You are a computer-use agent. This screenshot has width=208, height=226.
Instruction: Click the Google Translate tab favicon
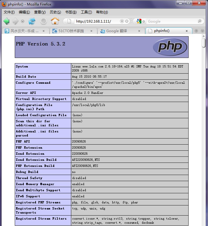pyautogui.click(x=103, y=31)
